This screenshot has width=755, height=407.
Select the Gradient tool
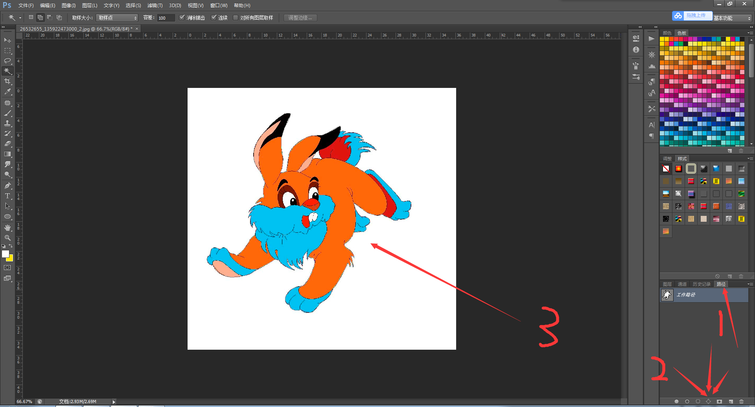[7, 154]
